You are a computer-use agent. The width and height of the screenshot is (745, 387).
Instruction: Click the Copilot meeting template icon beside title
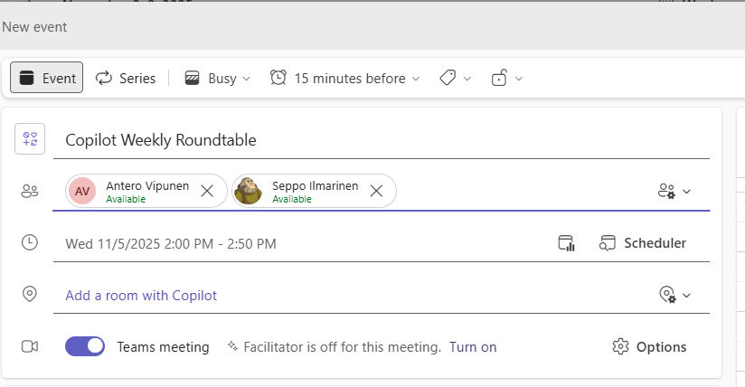(30, 139)
